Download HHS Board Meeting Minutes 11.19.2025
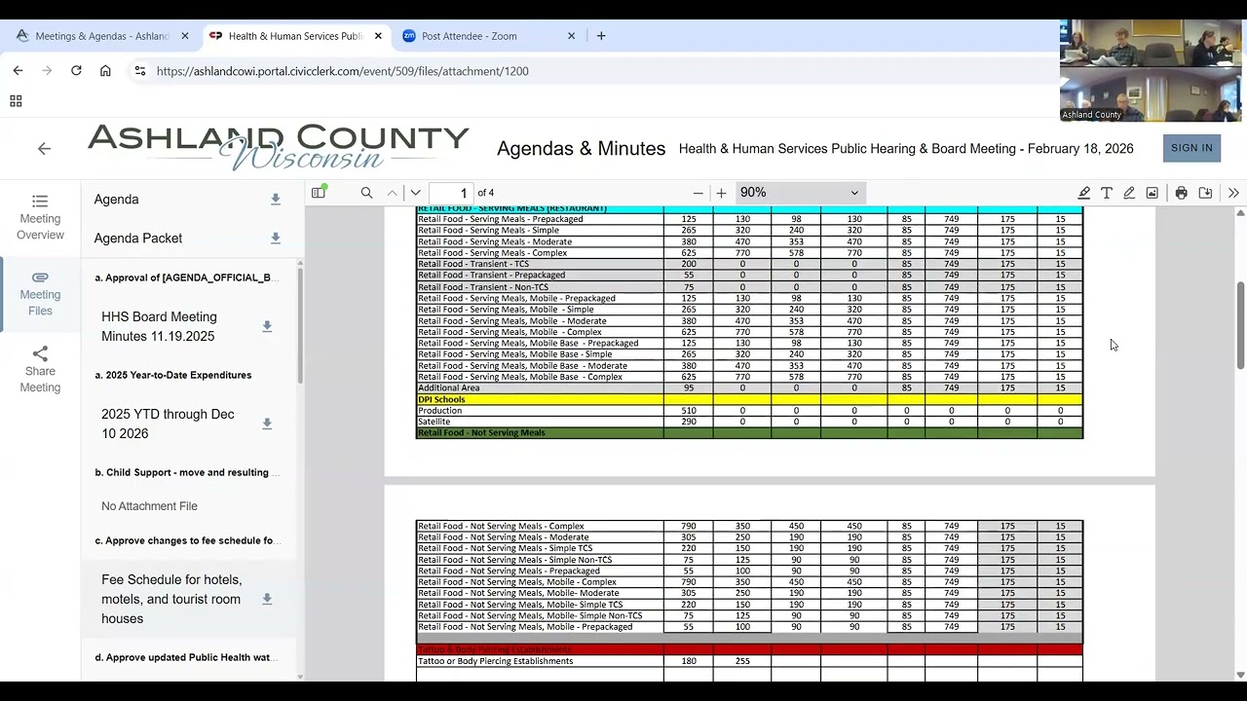 [x=267, y=326]
